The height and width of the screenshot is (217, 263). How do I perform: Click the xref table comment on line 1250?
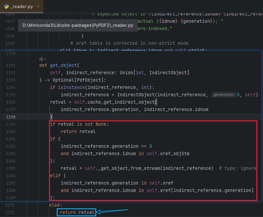tap(129, 43)
